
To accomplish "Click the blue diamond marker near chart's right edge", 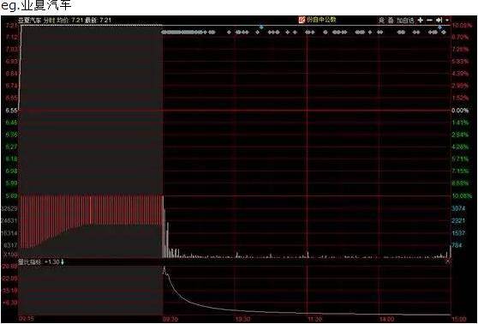I will pos(439,27).
